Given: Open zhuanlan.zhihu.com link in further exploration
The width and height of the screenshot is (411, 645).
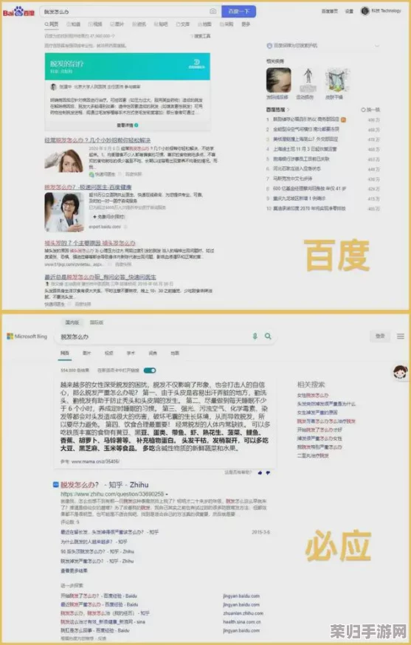Looking at the screenshot, I should click(243, 613).
